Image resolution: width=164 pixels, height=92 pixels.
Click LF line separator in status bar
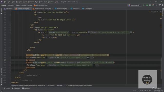point(145,91)
